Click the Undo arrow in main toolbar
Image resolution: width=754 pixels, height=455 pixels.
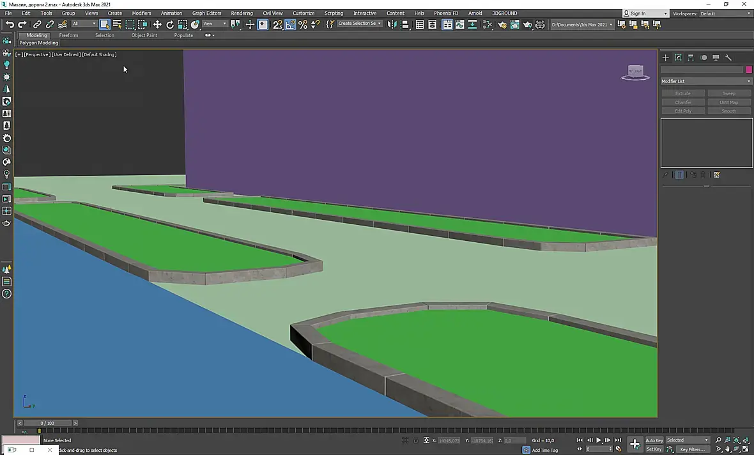click(10, 24)
